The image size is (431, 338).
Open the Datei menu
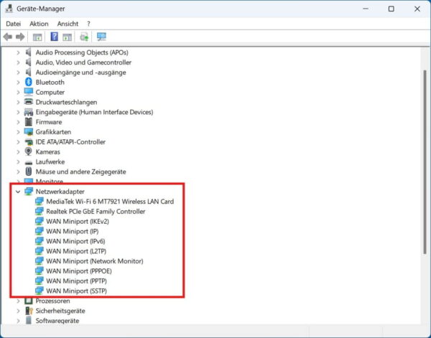point(13,24)
